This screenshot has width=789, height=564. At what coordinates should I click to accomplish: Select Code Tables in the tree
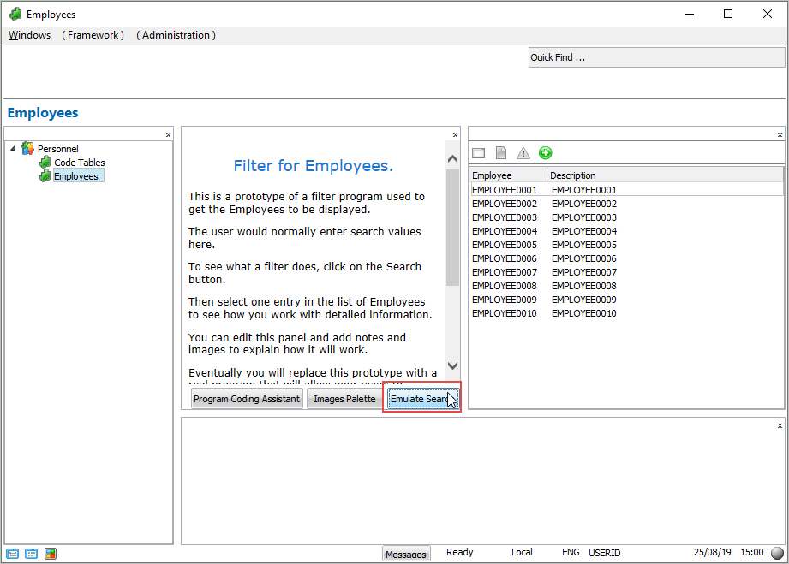[x=79, y=163]
